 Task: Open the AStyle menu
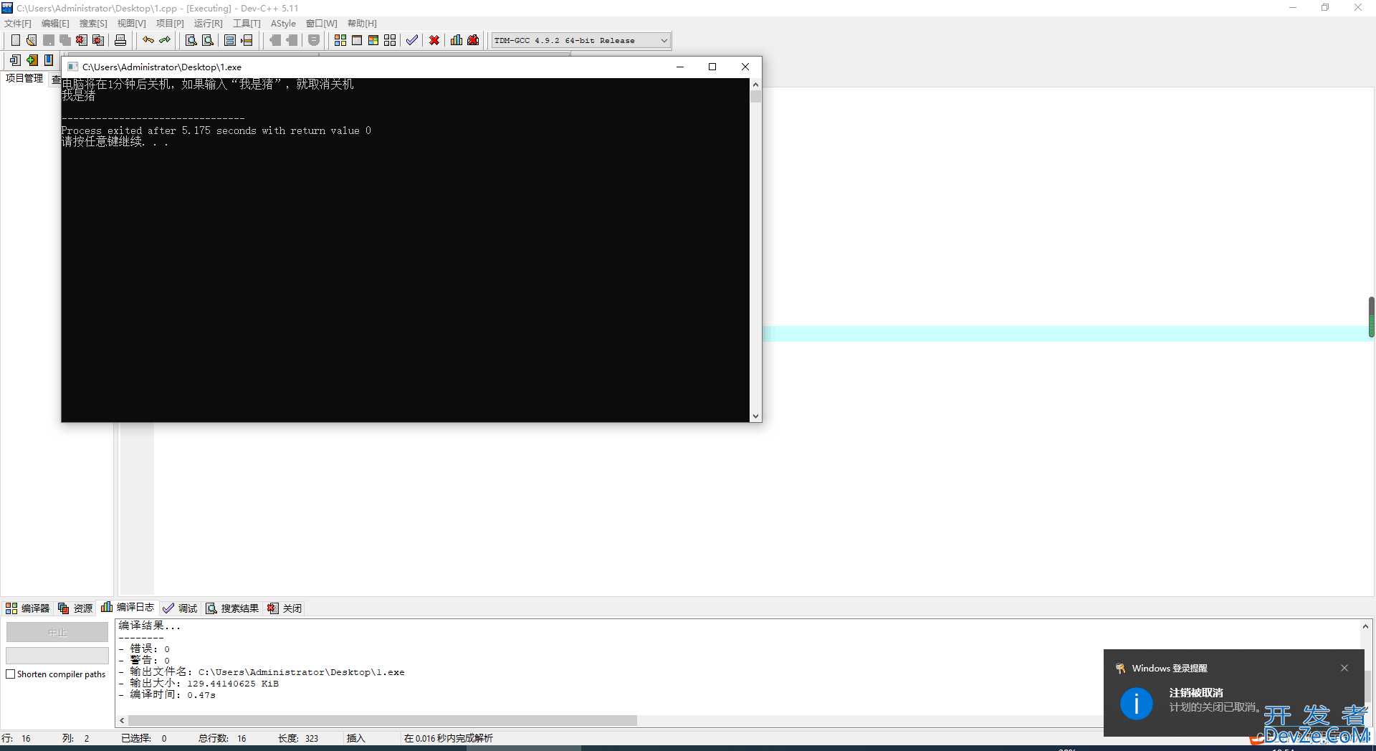(x=283, y=24)
